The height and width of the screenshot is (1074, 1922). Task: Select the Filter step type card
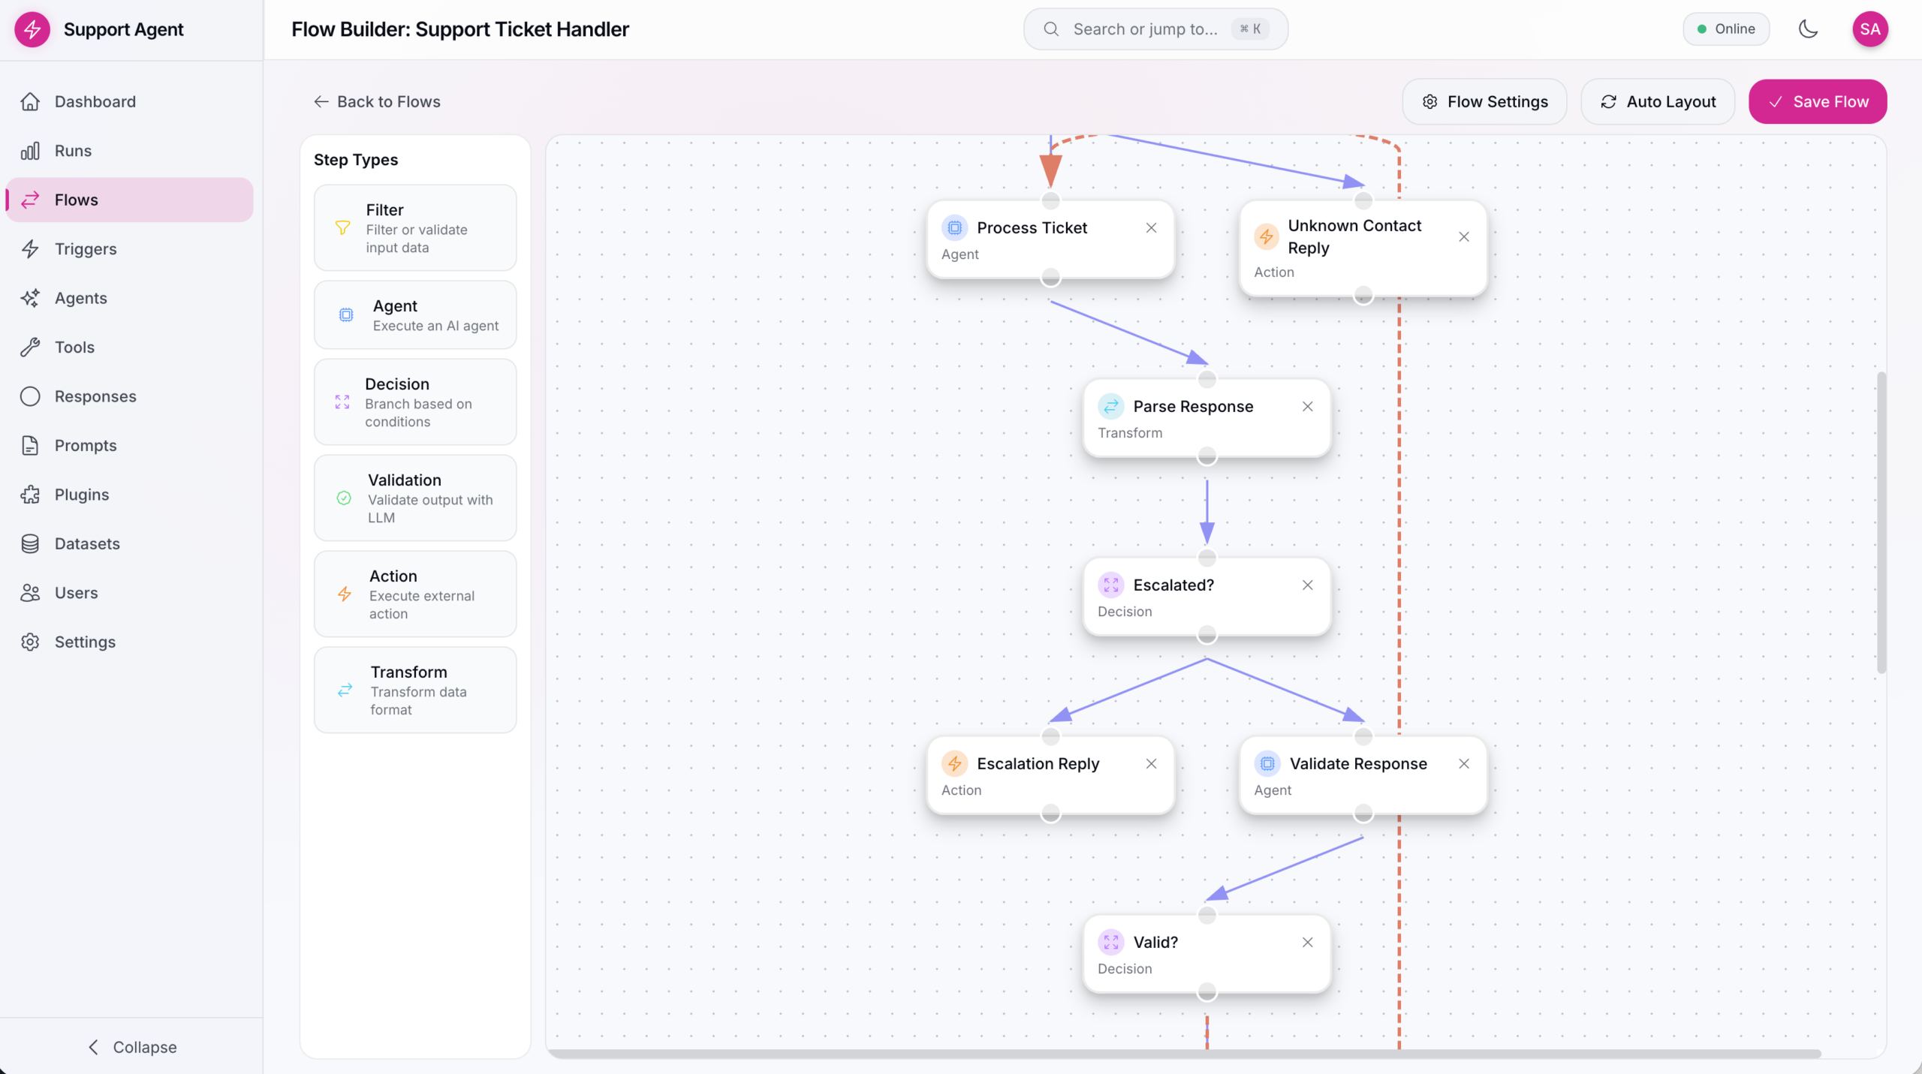coord(415,228)
